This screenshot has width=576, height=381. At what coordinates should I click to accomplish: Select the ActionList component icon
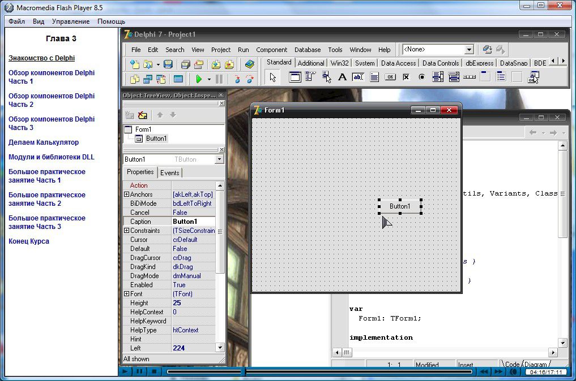click(x=533, y=77)
